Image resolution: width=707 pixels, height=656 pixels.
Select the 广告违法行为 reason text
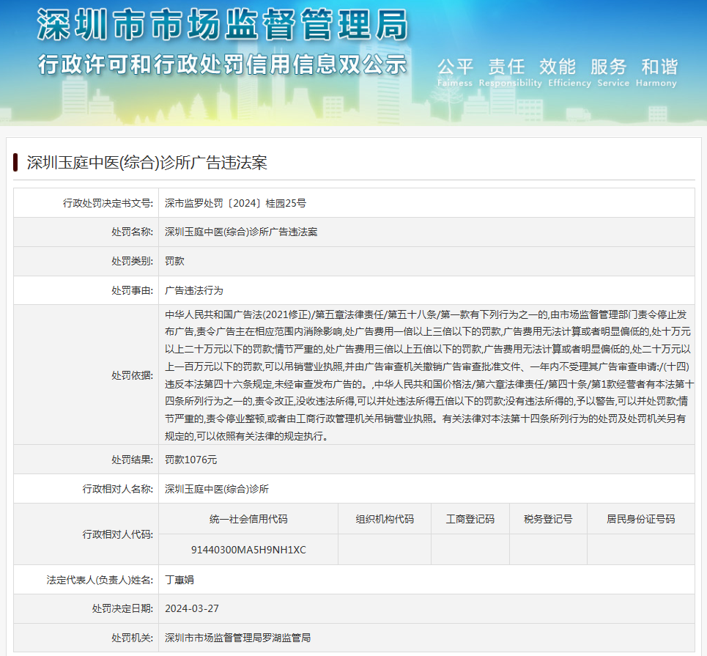click(194, 290)
